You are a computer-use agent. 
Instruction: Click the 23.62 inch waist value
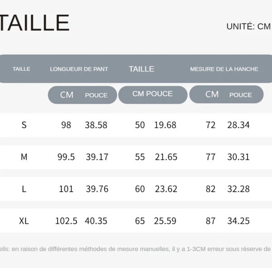pos(166,189)
